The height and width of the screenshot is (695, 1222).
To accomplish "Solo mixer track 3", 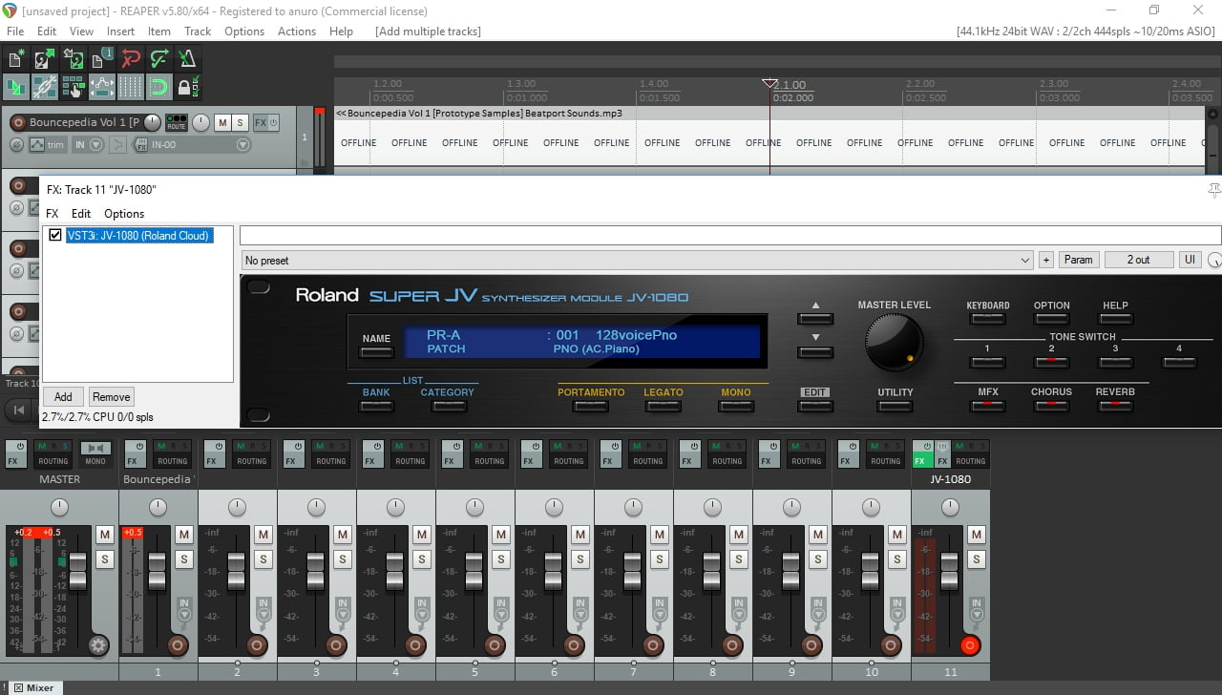I will click(343, 558).
